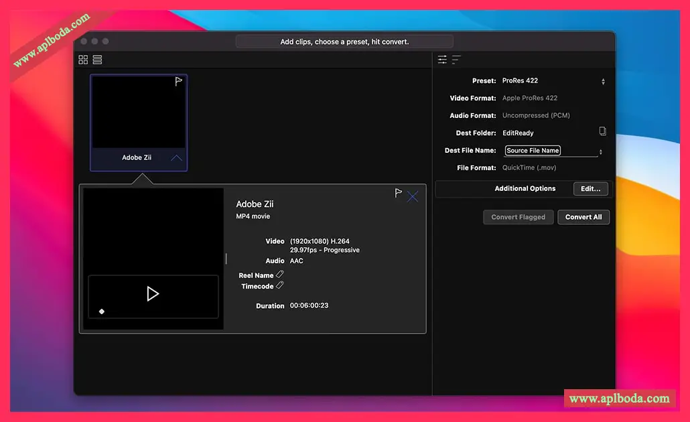Open the conversion settings sliders panel

click(x=442, y=60)
